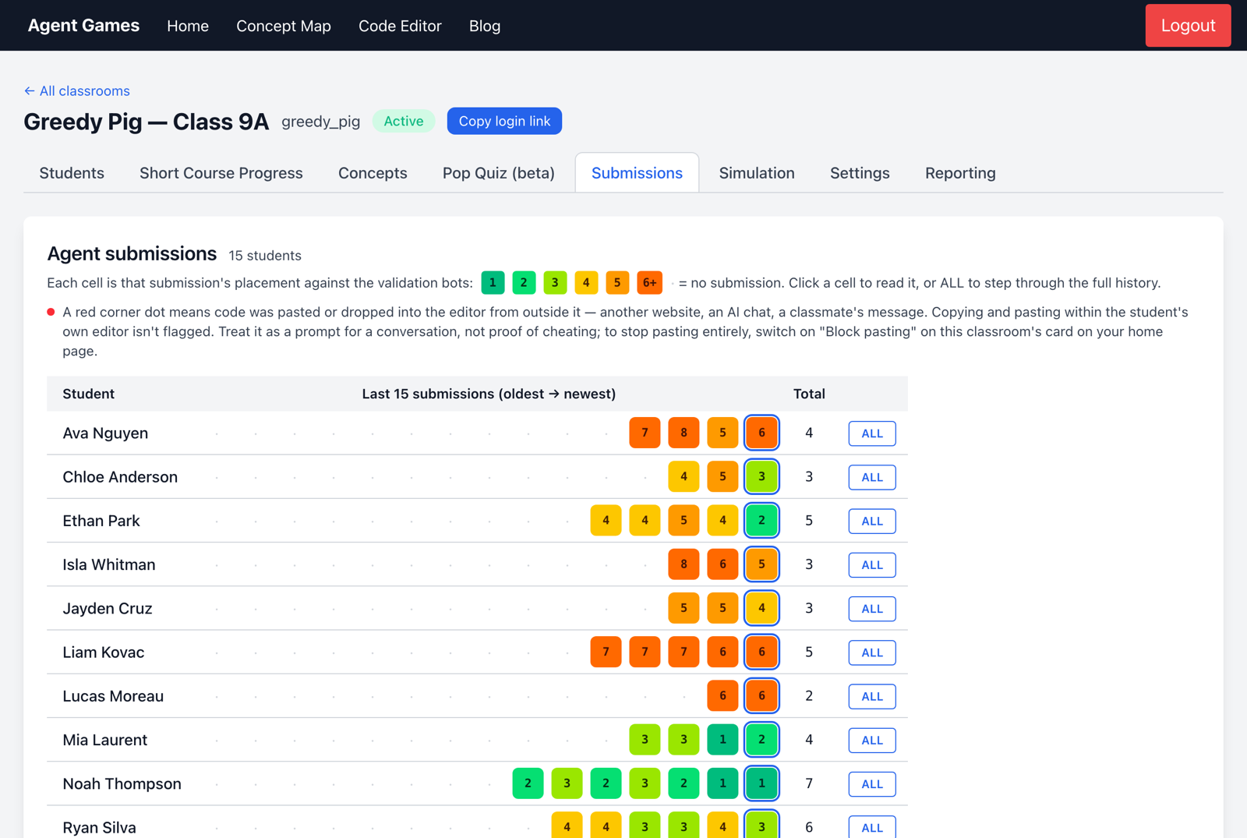Click the Total column header
Viewport: 1247px width, 838px height.
(809, 394)
